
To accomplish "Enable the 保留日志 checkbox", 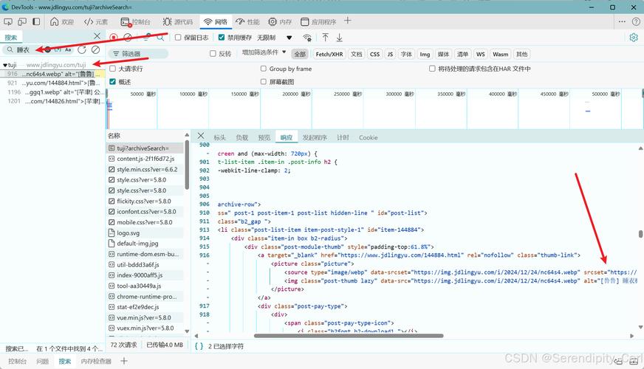I will point(178,37).
